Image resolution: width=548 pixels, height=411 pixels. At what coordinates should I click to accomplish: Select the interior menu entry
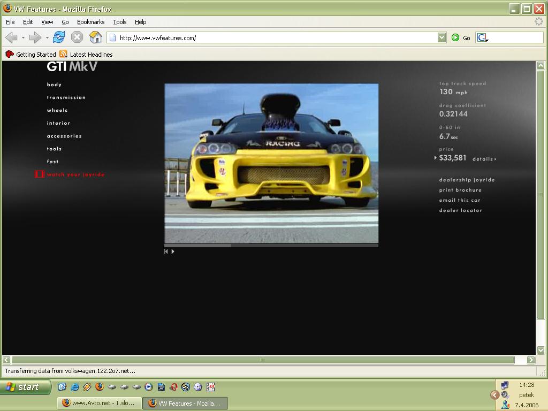click(x=59, y=123)
